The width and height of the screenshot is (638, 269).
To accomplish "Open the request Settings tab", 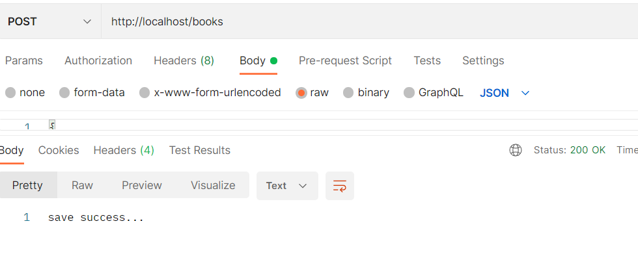I will coord(483,60).
